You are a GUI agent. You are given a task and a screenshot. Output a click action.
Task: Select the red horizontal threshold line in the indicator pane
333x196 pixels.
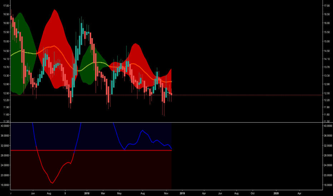(x=91, y=150)
